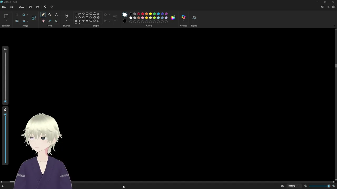Open the Layers panel
This screenshot has height=189, width=337.
194,18
